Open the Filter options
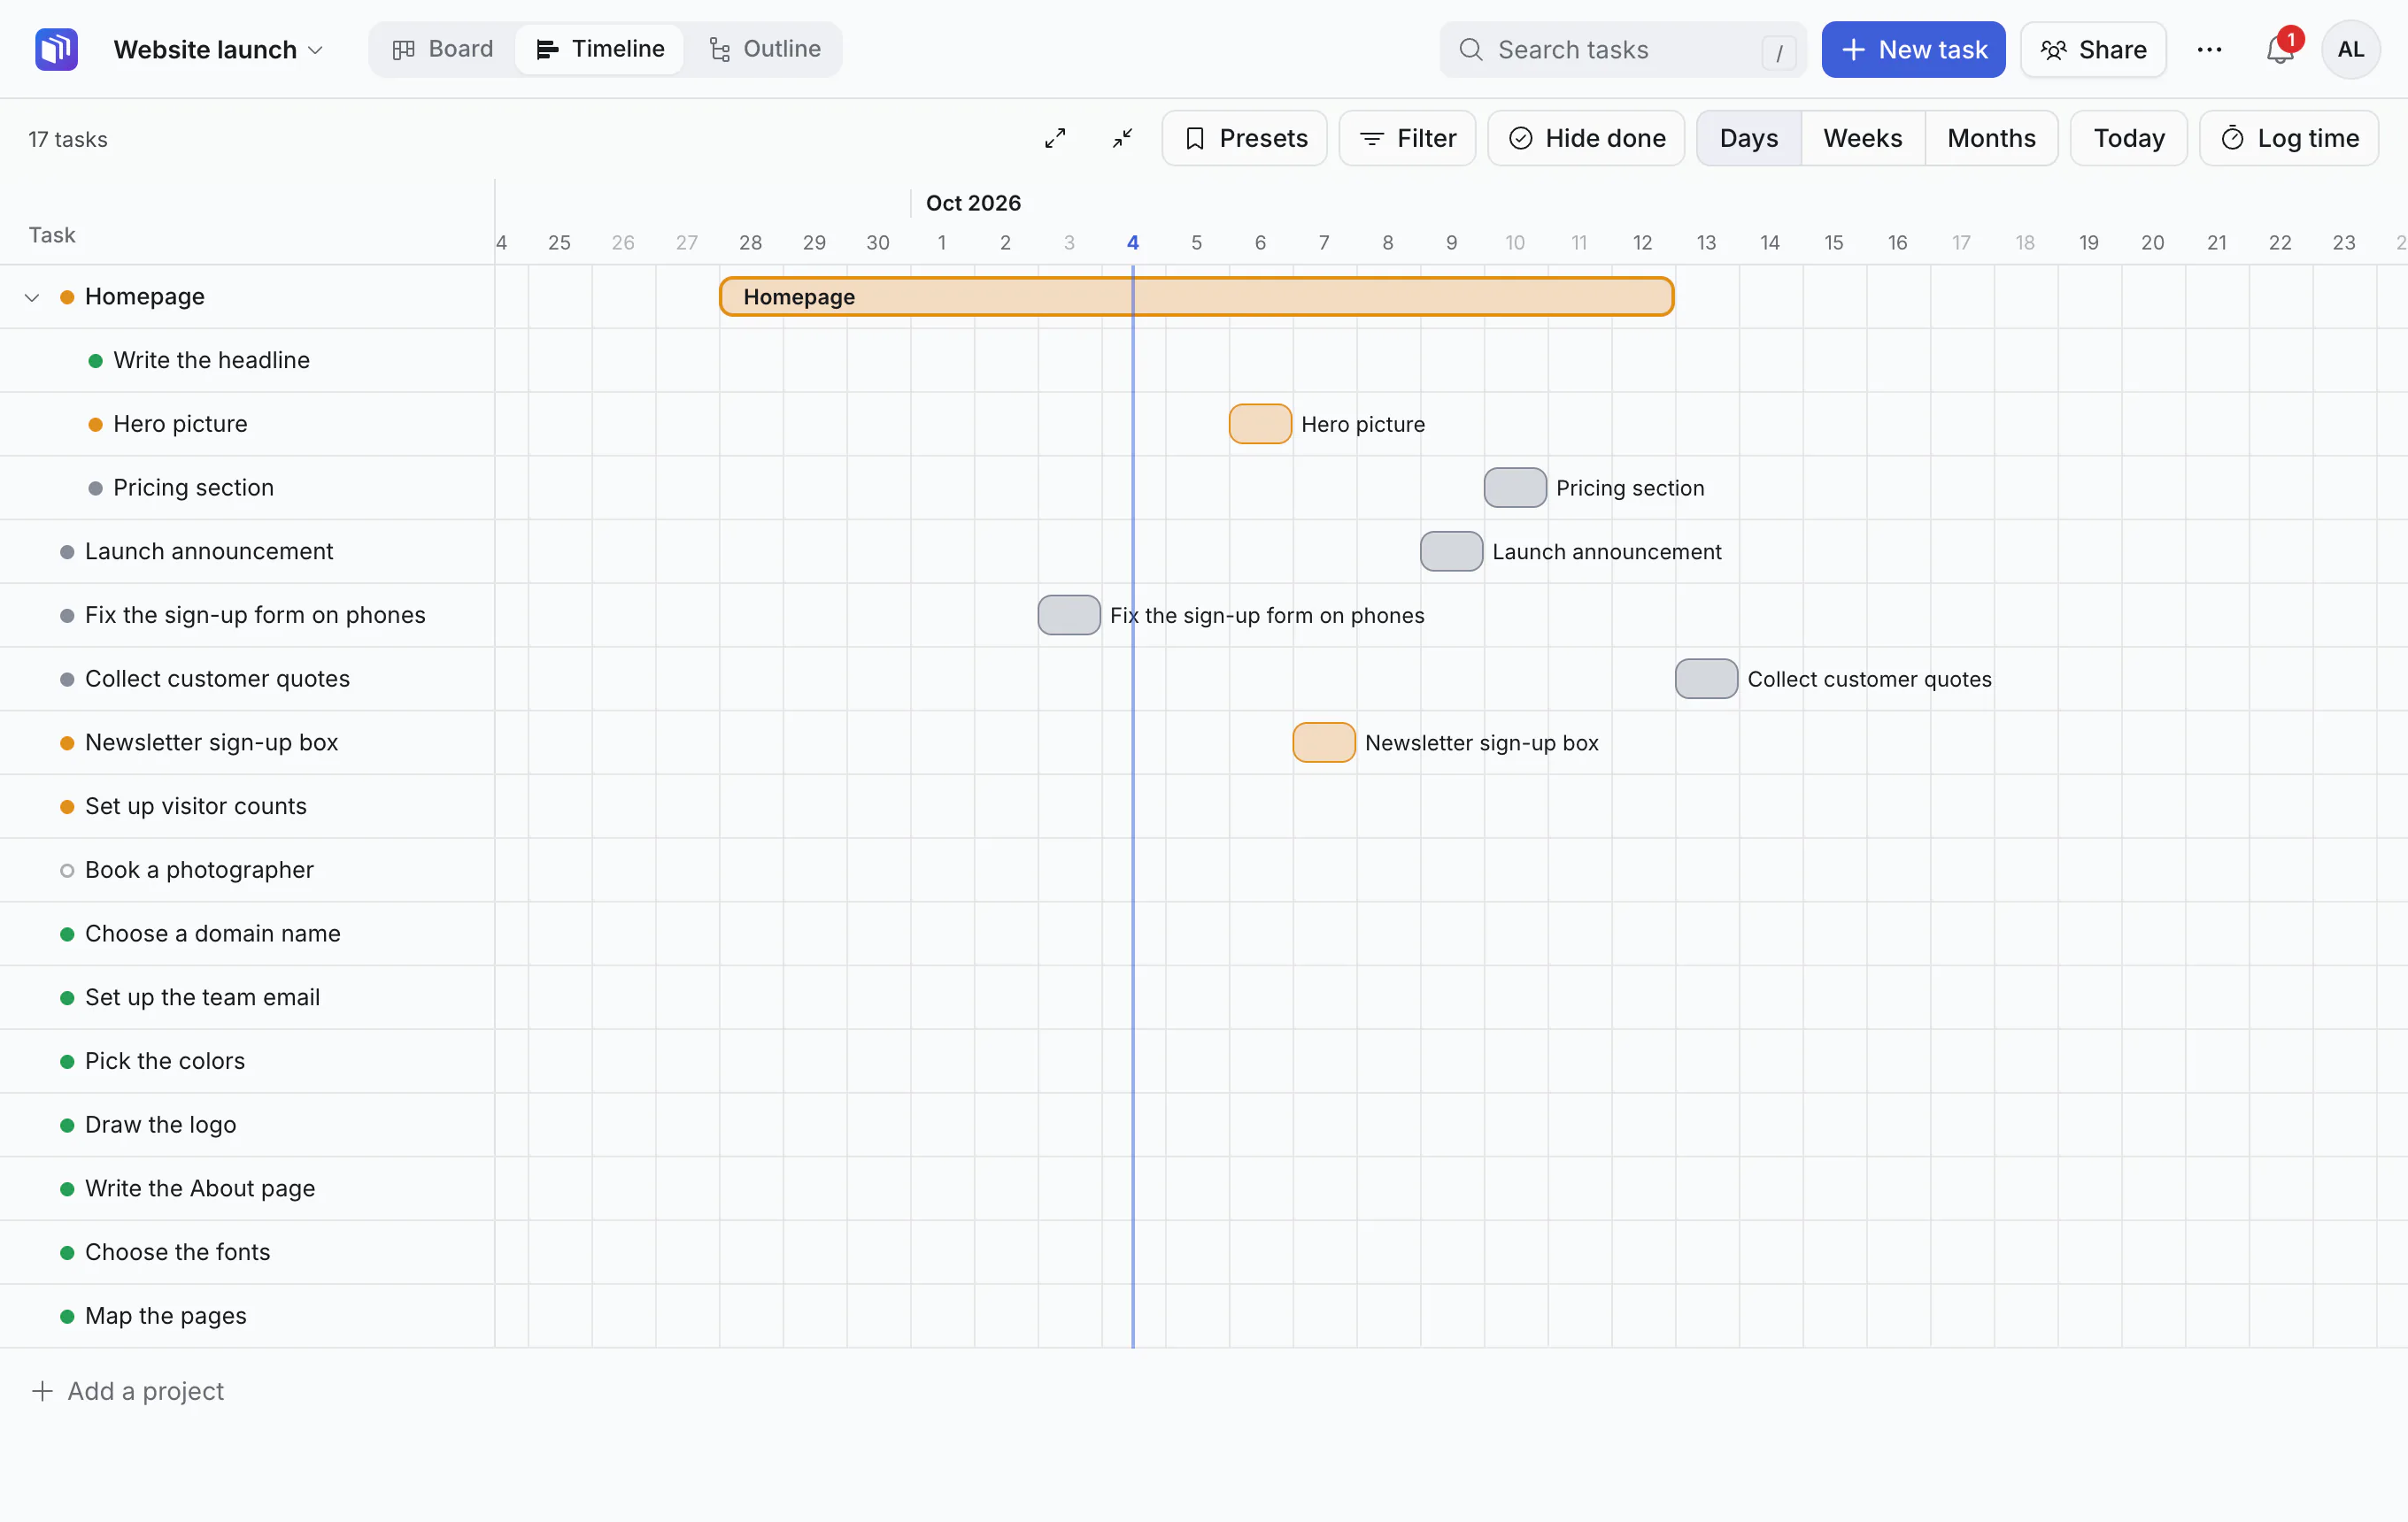The width and height of the screenshot is (2408, 1522). point(1407,138)
